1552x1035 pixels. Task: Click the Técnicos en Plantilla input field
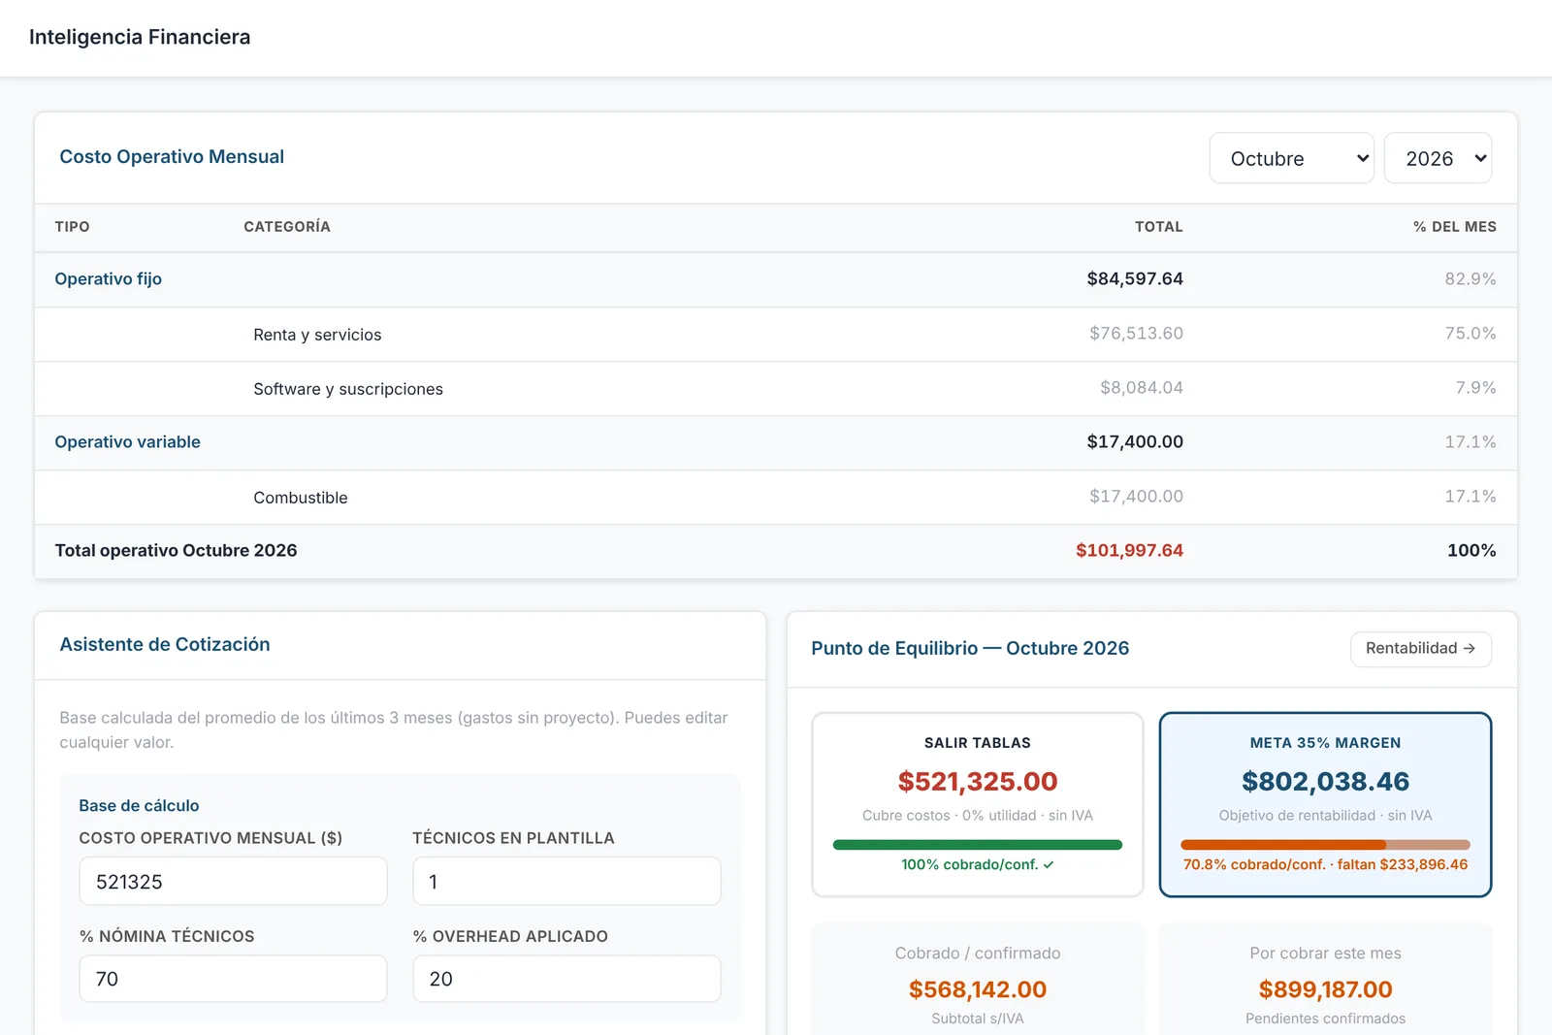pos(566,882)
